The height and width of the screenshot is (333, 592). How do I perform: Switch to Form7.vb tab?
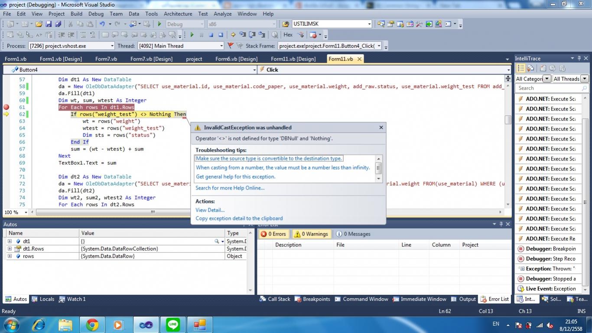[106, 59]
